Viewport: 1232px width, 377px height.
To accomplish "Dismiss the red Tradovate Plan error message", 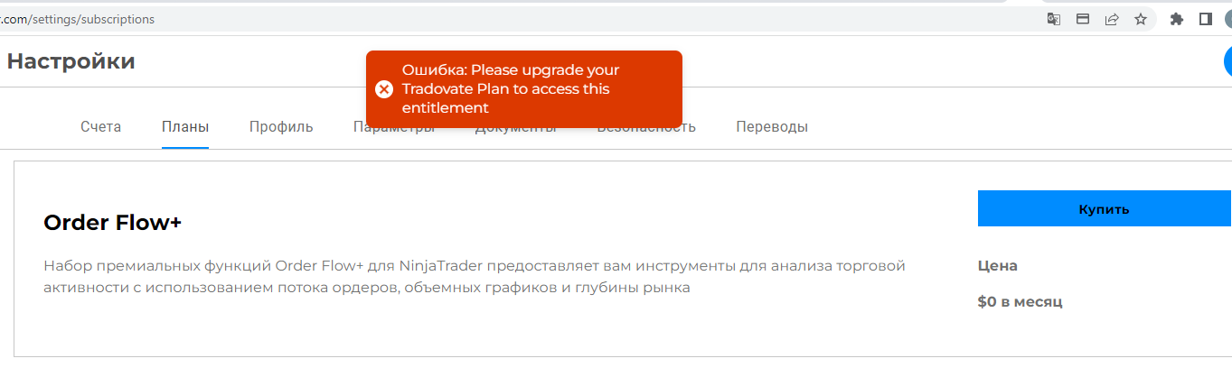I will click(x=523, y=89).
